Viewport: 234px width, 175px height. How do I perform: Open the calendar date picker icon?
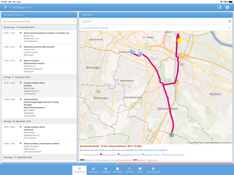click(x=230, y=22)
